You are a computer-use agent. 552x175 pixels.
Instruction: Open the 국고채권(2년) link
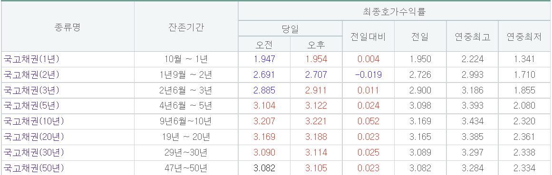click(x=31, y=75)
